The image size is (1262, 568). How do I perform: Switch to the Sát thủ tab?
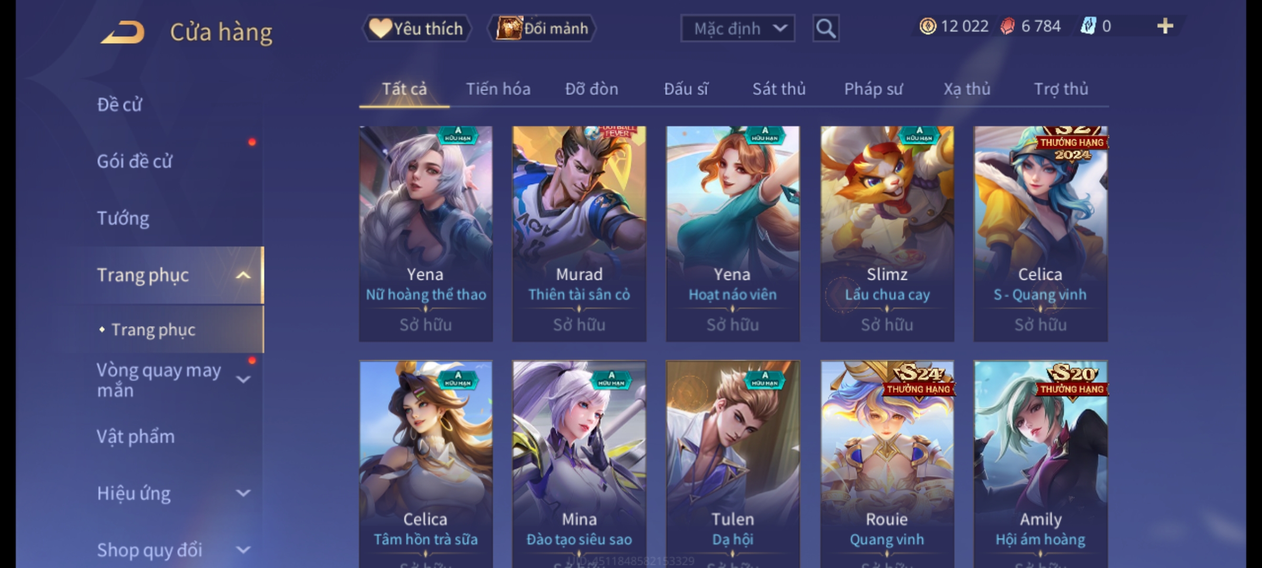779,89
